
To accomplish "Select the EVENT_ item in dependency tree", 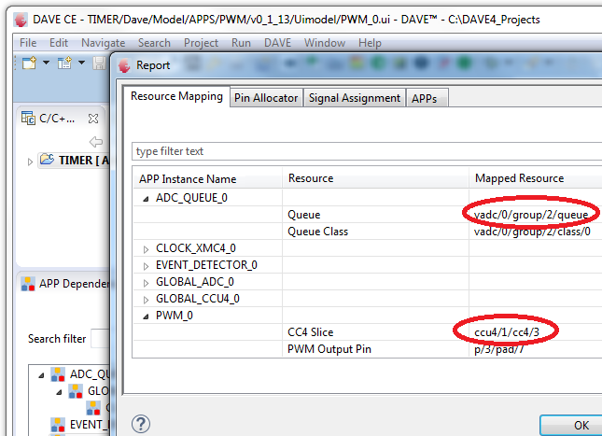I will (89, 425).
